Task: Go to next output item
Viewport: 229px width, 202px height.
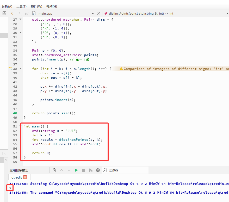Action: pyautogui.click(x=69, y=170)
